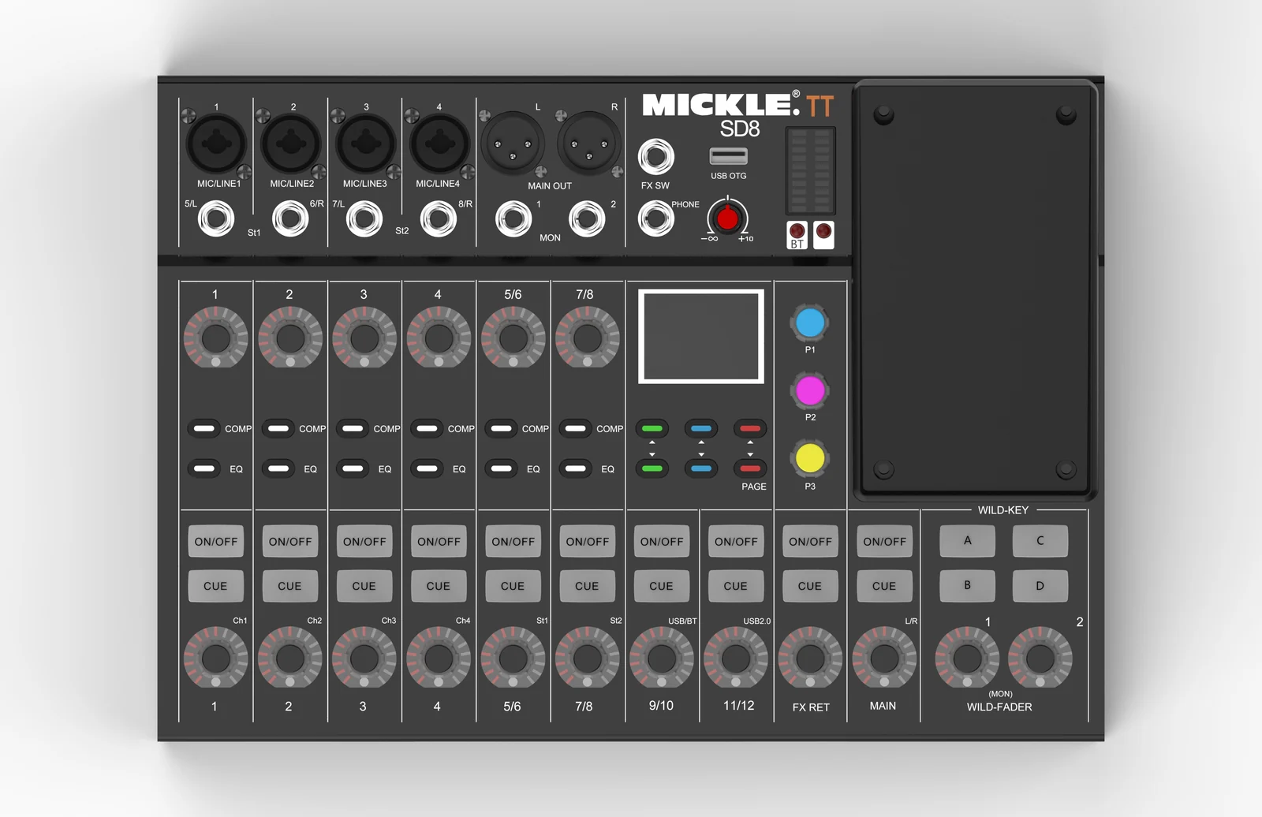The width and height of the screenshot is (1262, 817).
Task: Click the FX SW jack socket
Action: pyautogui.click(x=655, y=157)
